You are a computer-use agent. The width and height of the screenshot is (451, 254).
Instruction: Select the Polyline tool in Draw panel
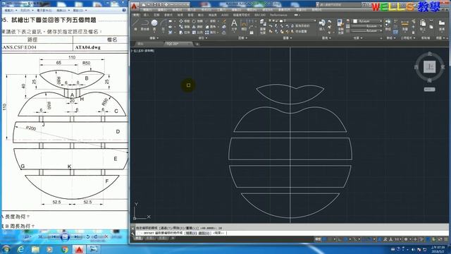[x=145, y=24]
